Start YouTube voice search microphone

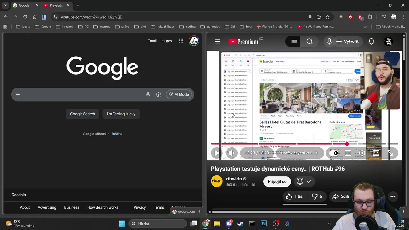(x=329, y=42)
